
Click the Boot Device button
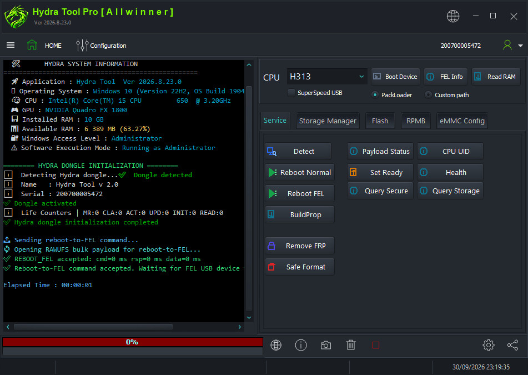point(395,77)
